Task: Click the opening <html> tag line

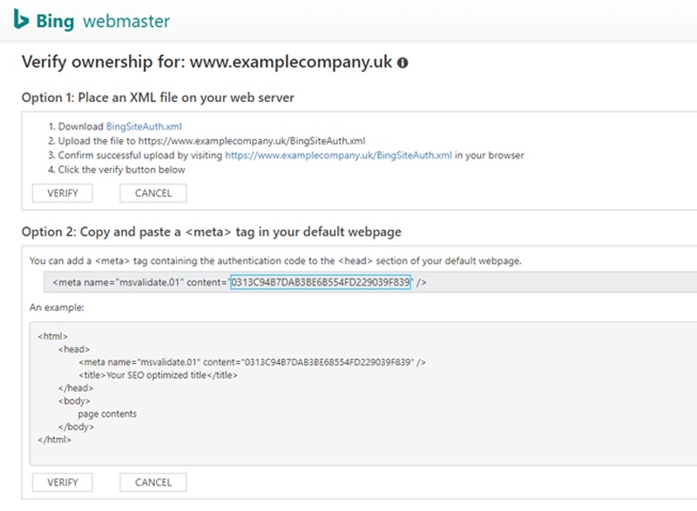Action: pyautogui.click(x=53, y=336)
